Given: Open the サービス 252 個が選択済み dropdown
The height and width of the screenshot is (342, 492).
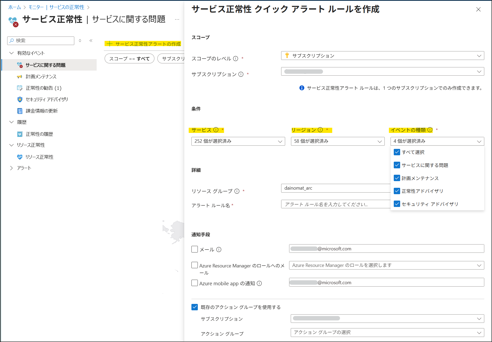Looking at the screenshot, I should coord(238,141).
